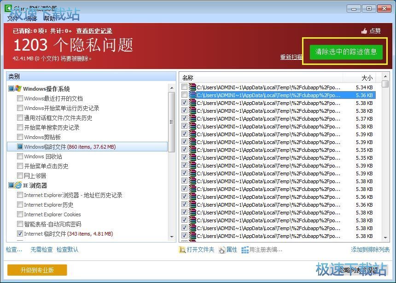Toggle the Windows临时文件 checkbox
The image size is (396, 283).
pos(20,146)
